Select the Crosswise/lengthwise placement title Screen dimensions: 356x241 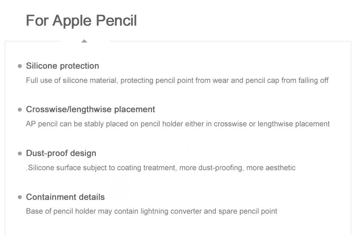[x=90, y=109]
